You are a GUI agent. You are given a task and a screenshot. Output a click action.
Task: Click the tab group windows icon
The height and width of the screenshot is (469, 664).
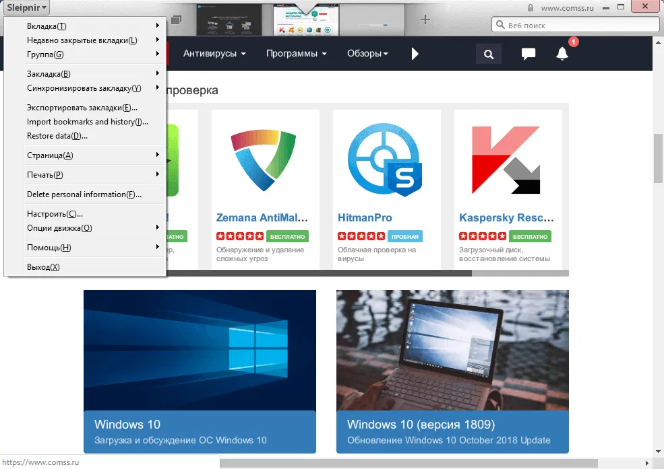176,20
